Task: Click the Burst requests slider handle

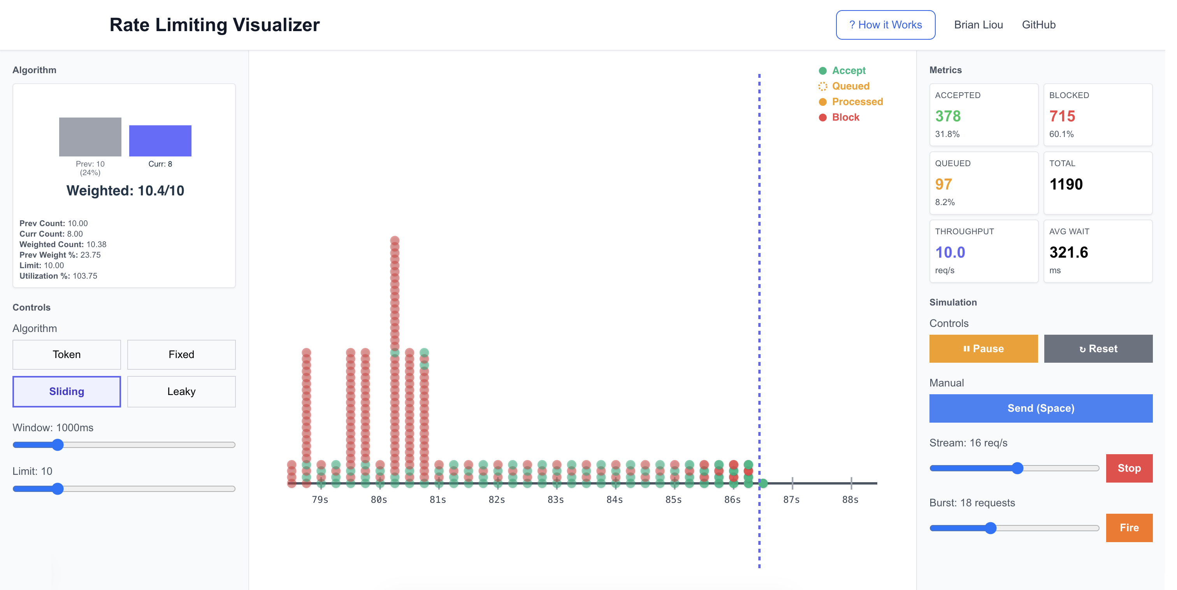Action: 990,528
